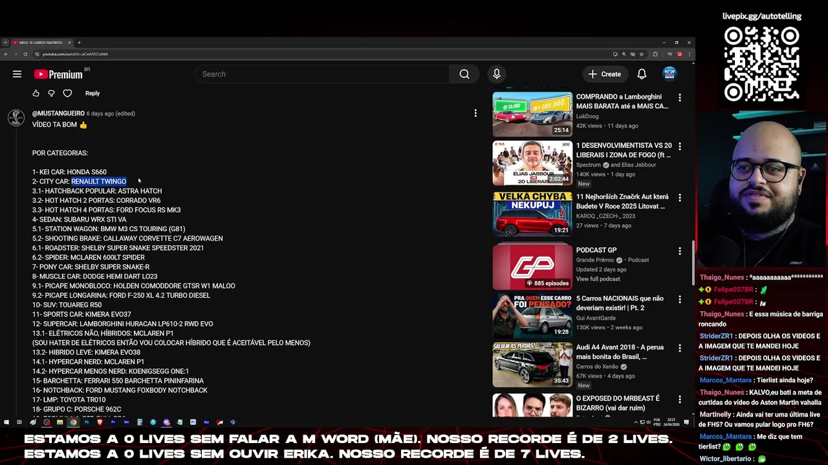Click 'POR CATEGORIAS:' heading text

[x=60, y=153]
